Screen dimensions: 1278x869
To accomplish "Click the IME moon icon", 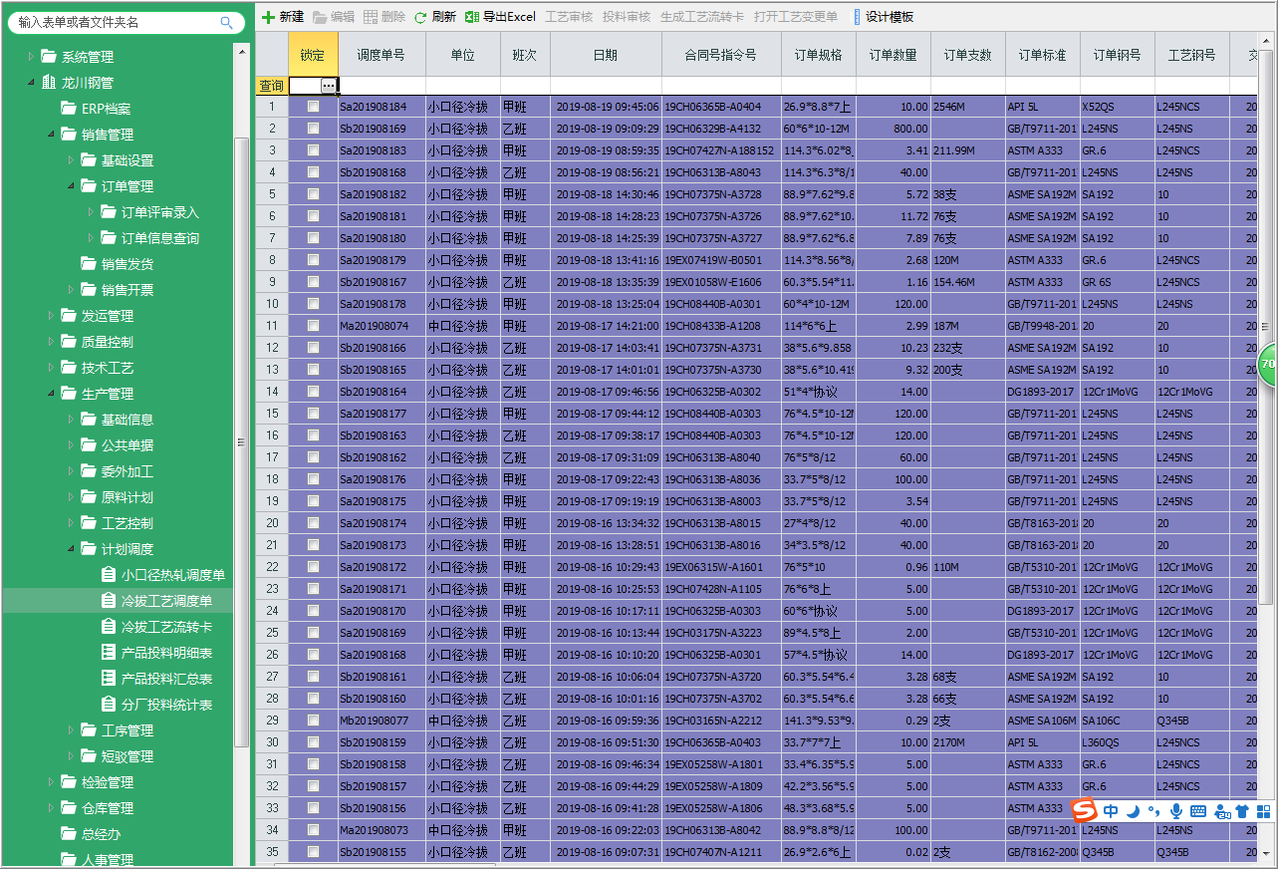I will click(1133, 811).
